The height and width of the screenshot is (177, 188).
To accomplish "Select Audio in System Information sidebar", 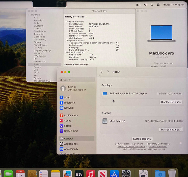I will [37, 23].
